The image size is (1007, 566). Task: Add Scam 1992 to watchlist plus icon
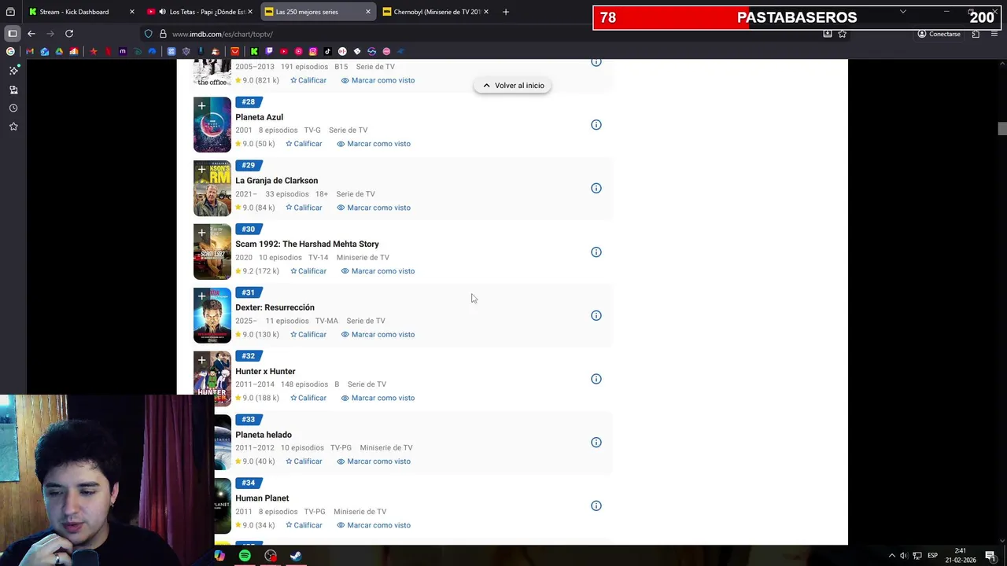click(x=201, y=233)
